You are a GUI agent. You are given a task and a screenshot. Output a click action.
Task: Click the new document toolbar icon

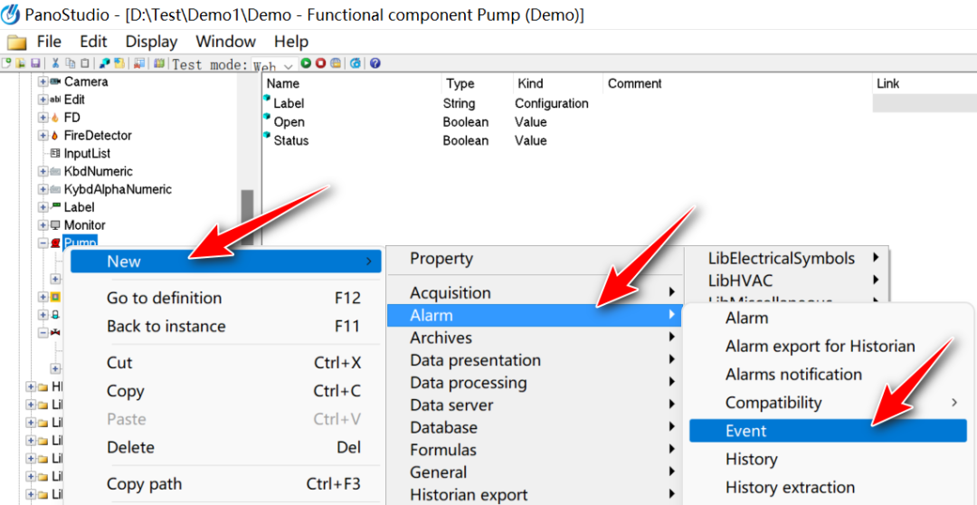point(6,63)
